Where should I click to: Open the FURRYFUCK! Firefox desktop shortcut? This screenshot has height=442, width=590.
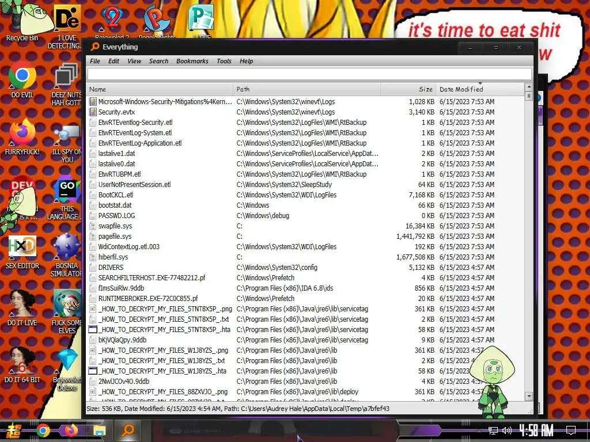point(22,137)
